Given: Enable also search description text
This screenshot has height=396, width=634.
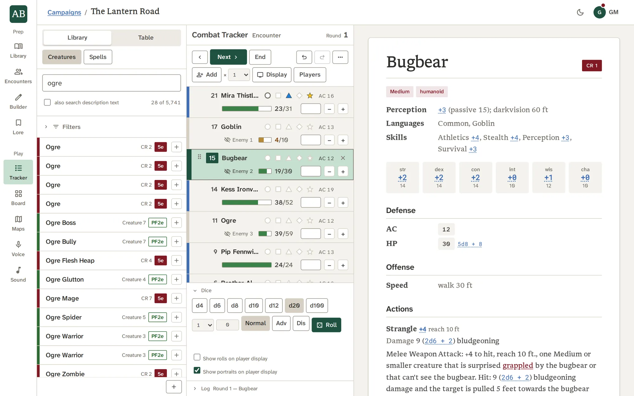Looking at the screenshot, I should click(x=47, y=102).
